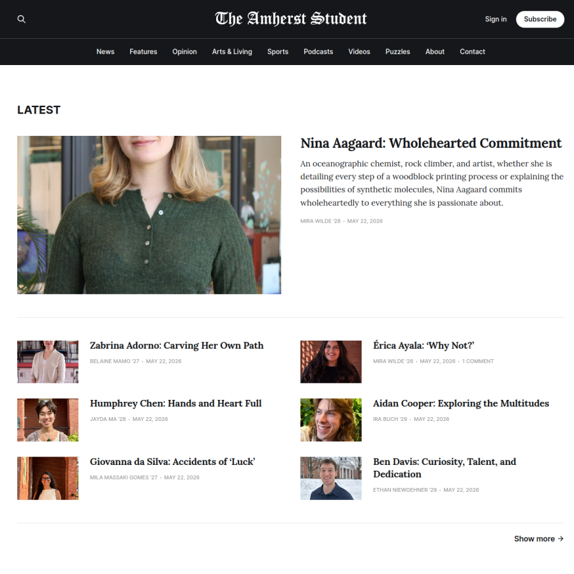Image resolution: width=574 pixels, height=574 pixels.
Task: Click the Nina Aagaard article excerpt
Action: click(x=432, y=183)
